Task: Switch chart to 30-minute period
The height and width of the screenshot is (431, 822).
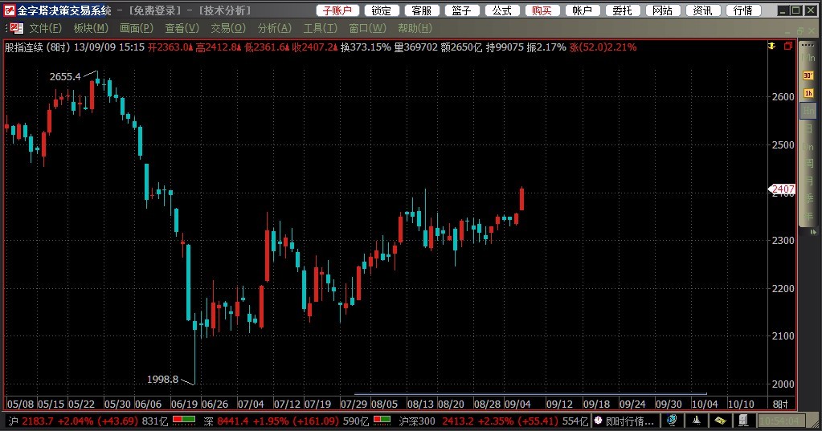Action: (808, 75)
